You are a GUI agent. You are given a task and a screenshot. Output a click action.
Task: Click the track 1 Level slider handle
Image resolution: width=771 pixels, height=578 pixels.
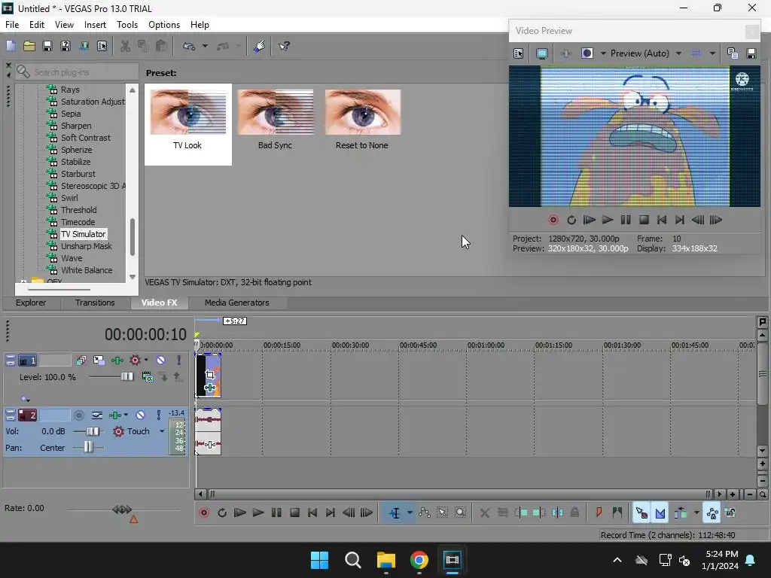coord(126,376)
